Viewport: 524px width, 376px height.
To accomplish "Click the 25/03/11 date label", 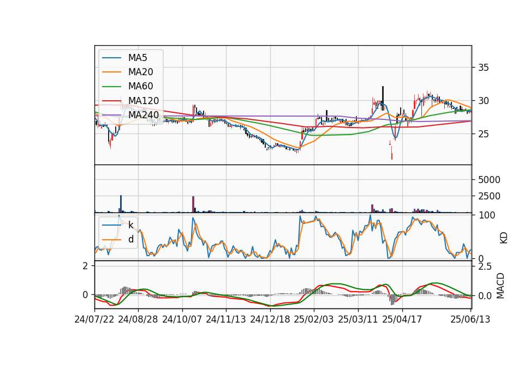I will 358,320.
